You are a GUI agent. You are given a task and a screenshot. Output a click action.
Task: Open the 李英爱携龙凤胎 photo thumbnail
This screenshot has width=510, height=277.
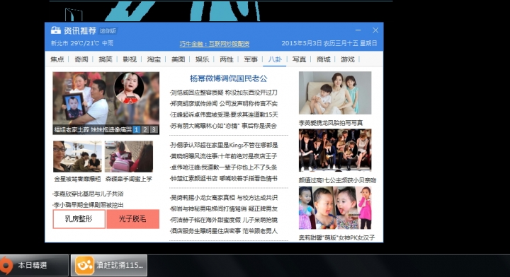pyautogui.click(x=335, y=93)
